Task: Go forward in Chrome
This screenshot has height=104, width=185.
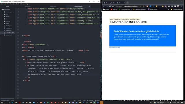Action: coord(107,6)
